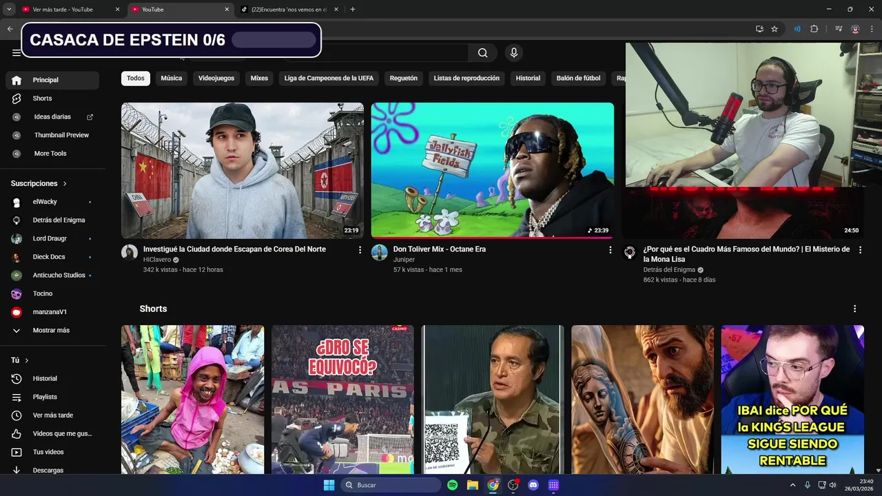Open Discord from the taskbar
The image size is (882, 496).
533,485
